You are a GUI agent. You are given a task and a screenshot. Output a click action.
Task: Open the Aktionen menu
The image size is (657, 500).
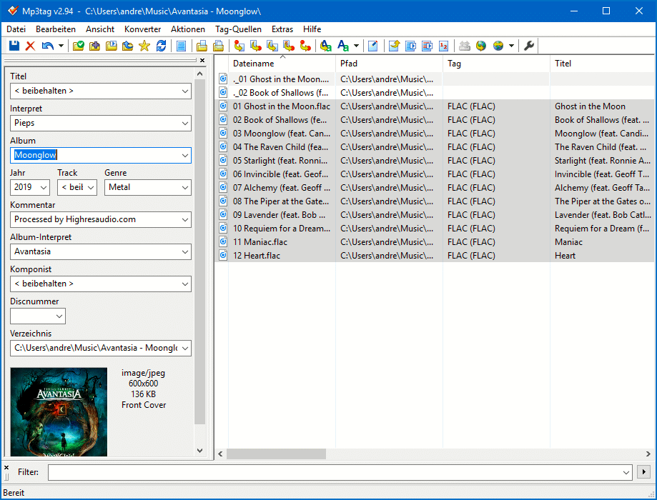pyautogui.click(x=188, y=29)
